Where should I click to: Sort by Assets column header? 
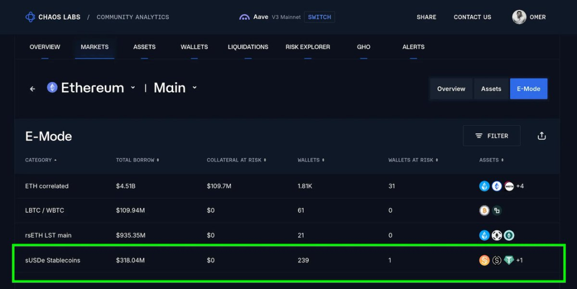(x=492, y=160)
